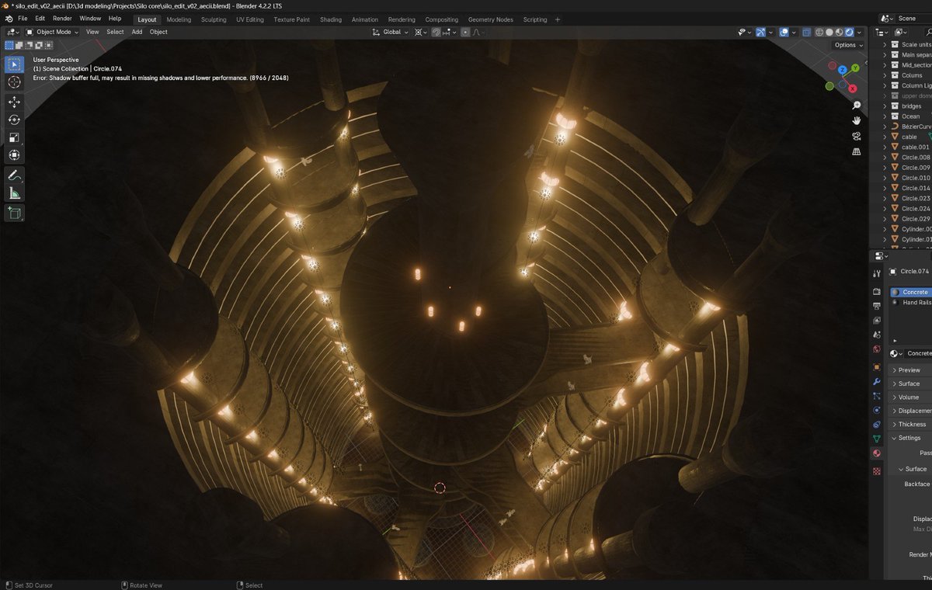Choose the Measure tool

pyautogui.click(x=14, y=193)
